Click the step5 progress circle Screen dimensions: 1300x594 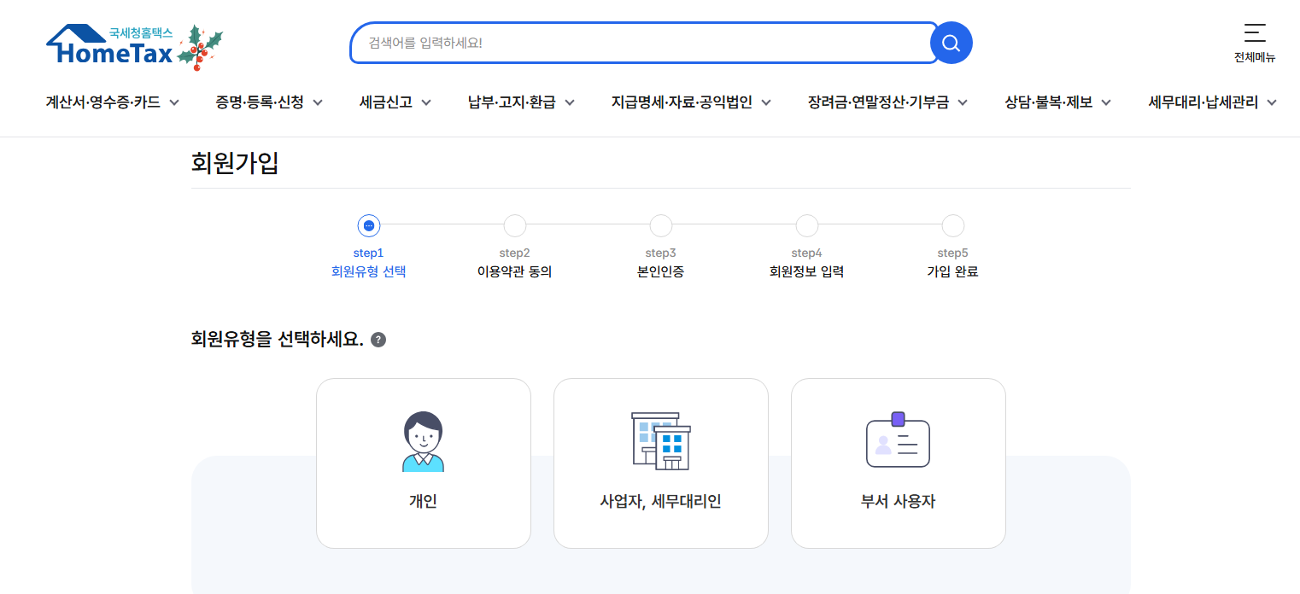pyautogui.click(x=953, y=226)
